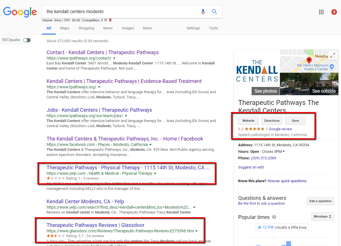Open the Google apps grid
The width and height of the screenshot is (341, 246).
[x=321, y=12]
